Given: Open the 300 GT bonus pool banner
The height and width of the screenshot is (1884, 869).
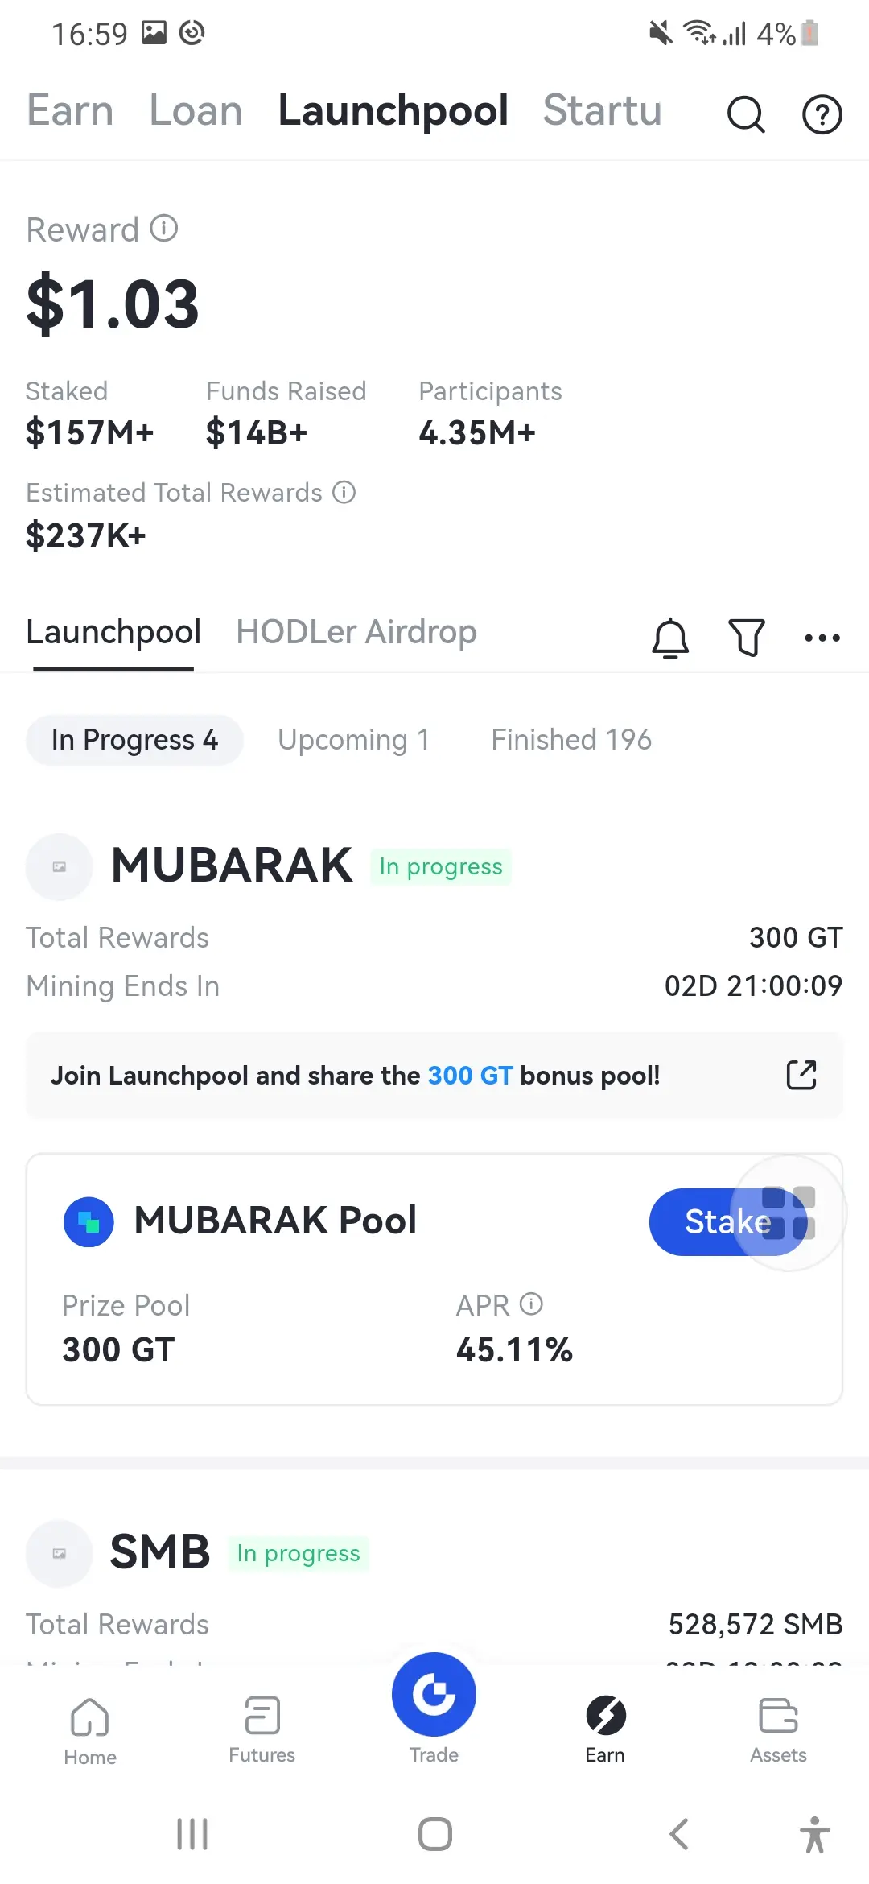Looking at the screenshot, I should click(x=434, y=1075).
